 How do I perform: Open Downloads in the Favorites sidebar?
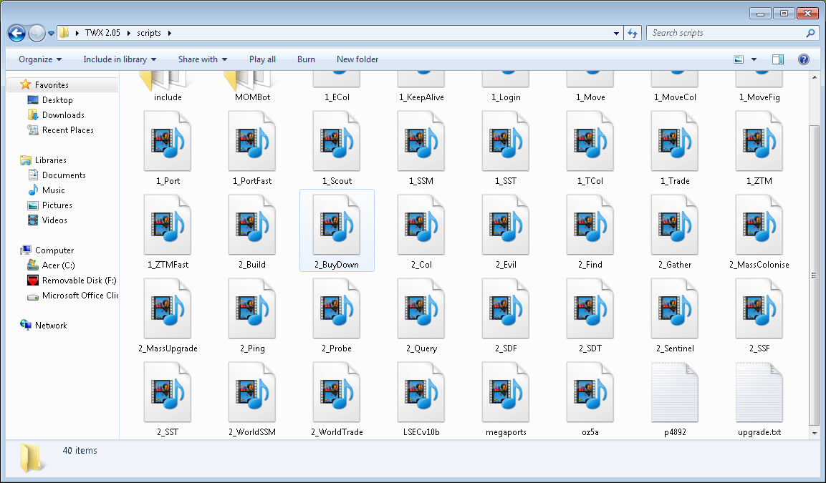point(63,115)
